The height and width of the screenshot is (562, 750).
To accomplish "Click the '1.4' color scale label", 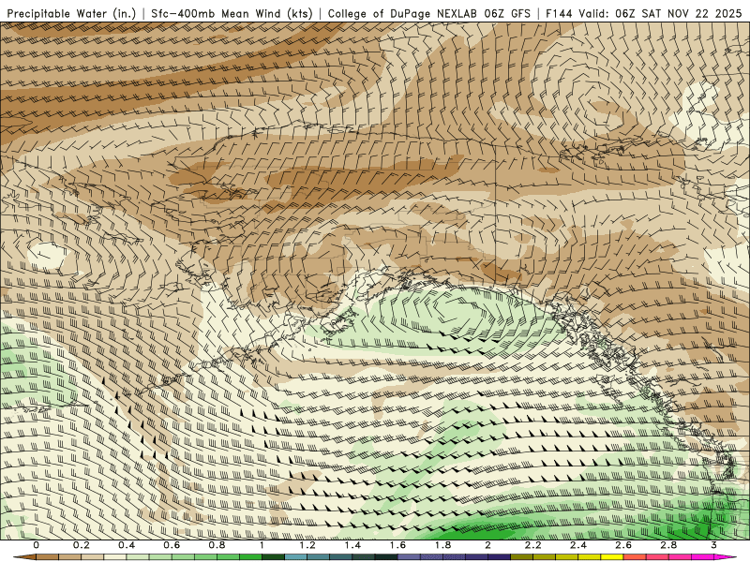I will pyautogui.click(x=352, y=545).
